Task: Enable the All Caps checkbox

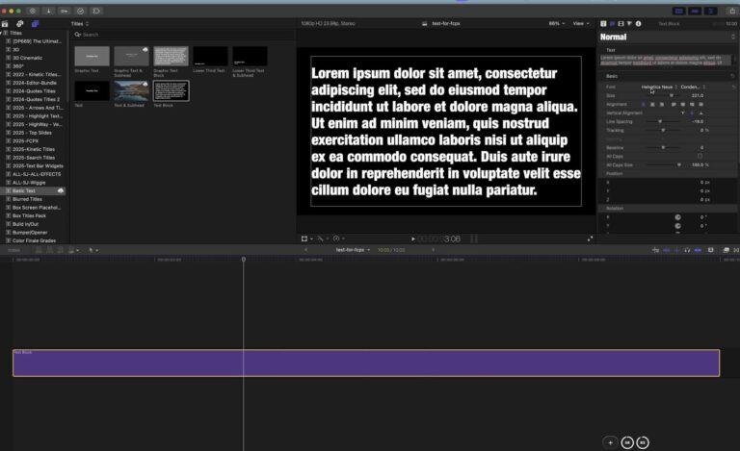Action: point(700,157)
